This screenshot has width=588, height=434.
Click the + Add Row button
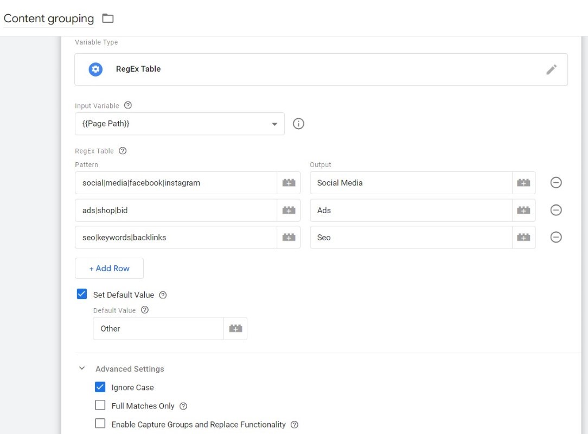click(x=109, y=268)
